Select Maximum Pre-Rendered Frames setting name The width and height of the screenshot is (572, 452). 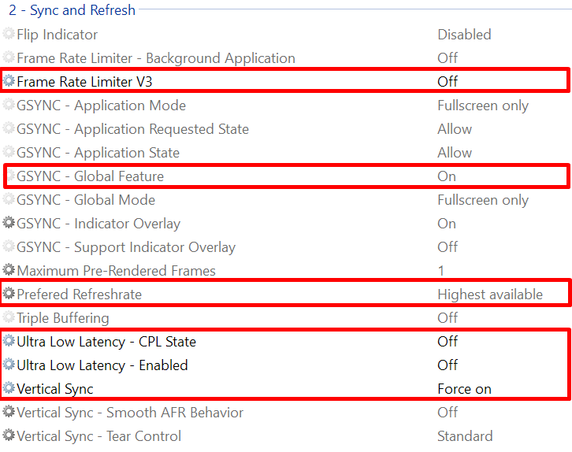click(x=116, y=271)
